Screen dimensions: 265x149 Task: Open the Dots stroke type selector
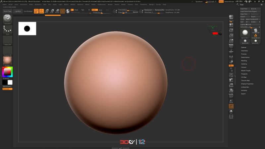pyautogui.click(x=7, y=30)
